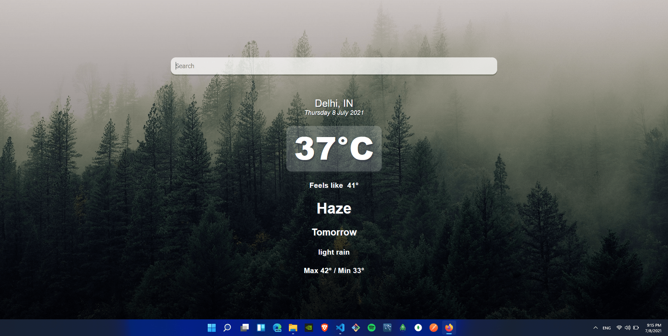Click the Start button
This screenshot has width=668, height=336.
(212, 327)
